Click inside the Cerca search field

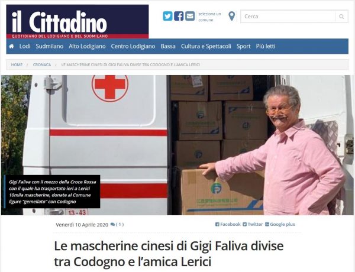(x=288, y=17)
